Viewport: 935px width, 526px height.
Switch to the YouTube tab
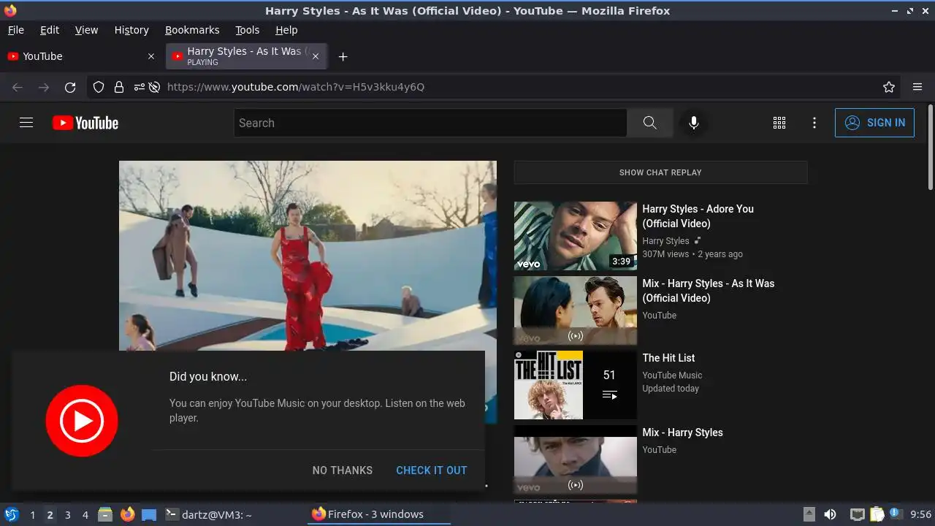click(80, 56)
